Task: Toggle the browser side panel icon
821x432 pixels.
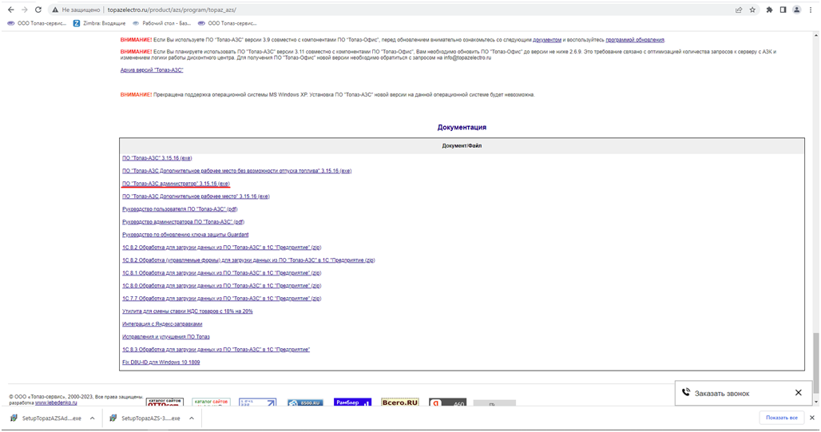Action: (783, 10)
